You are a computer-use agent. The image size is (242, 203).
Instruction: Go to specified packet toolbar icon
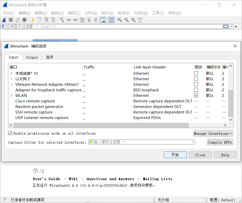pos(82,20)
